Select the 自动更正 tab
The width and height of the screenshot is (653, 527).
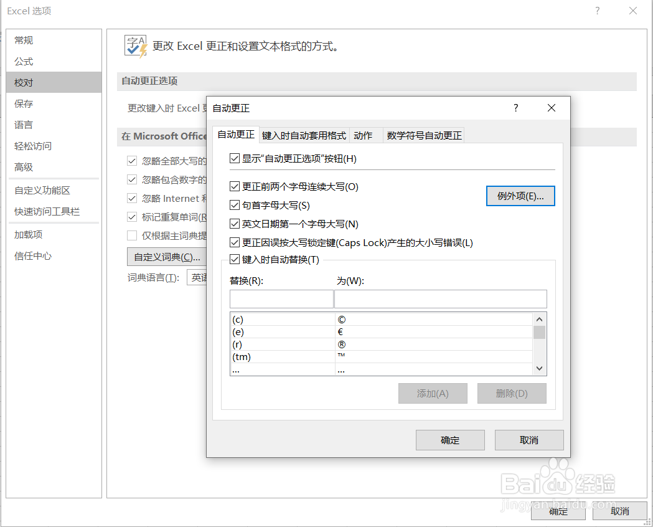pos(236,135)
